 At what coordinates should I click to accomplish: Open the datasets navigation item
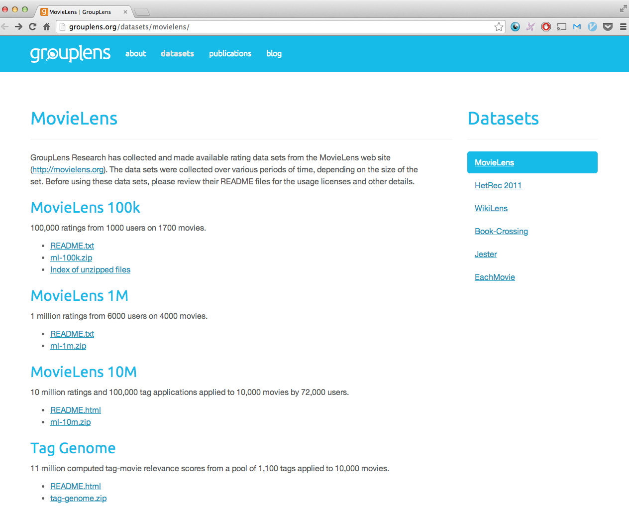coord(177,53)
